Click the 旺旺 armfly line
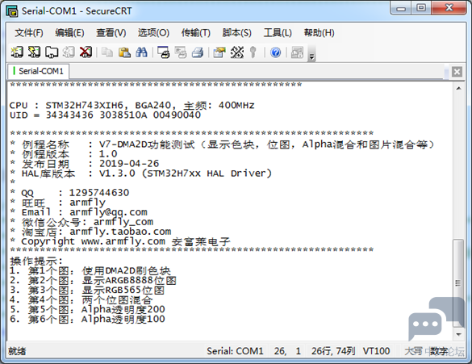Screen dimensions: 472x364 pyautogui.click(x=57, y=203)
